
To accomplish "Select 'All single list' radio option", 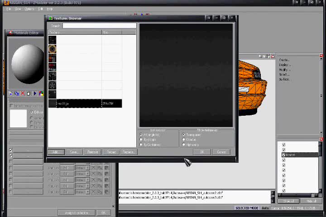I will [141, 135].
